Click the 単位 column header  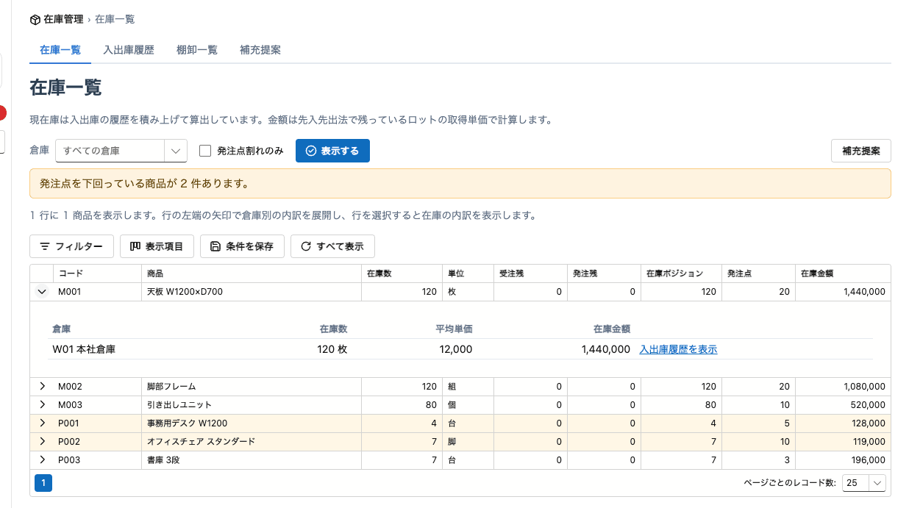pyautogui.click(x=468, y=273)
